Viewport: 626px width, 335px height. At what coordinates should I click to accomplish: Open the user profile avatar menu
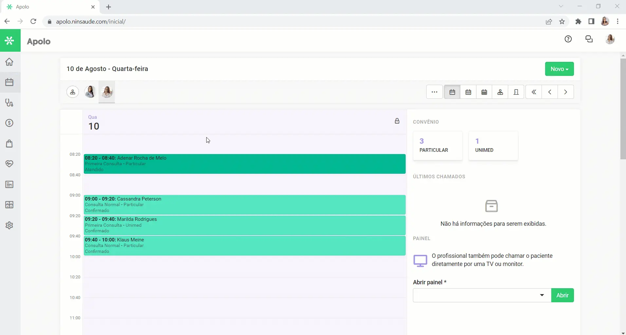tap(610, 39)
